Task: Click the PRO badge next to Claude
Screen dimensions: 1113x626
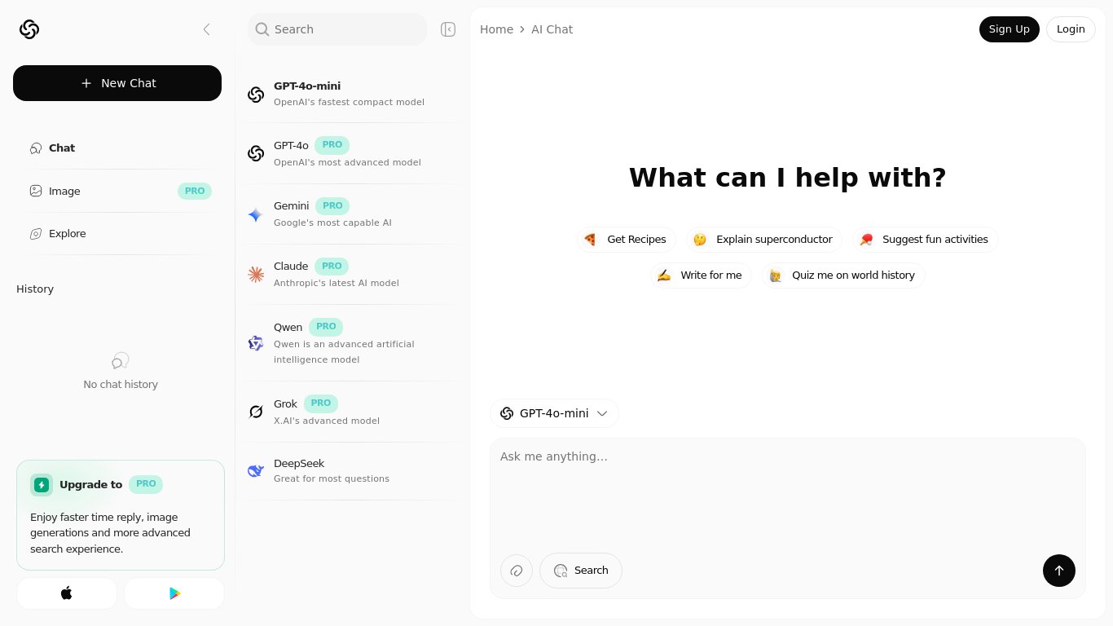Action: (x=332, y=266)
